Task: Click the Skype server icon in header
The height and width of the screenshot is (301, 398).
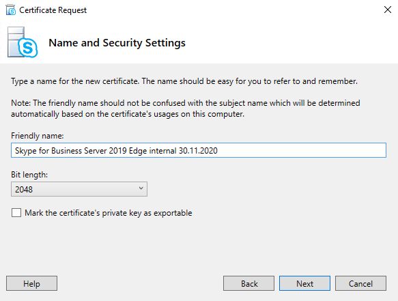Action: point(23,42)
